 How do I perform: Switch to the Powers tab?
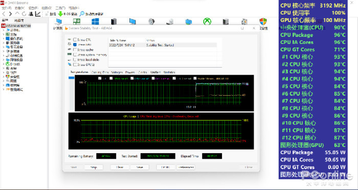pyautogui.click(x=130, y=72)
